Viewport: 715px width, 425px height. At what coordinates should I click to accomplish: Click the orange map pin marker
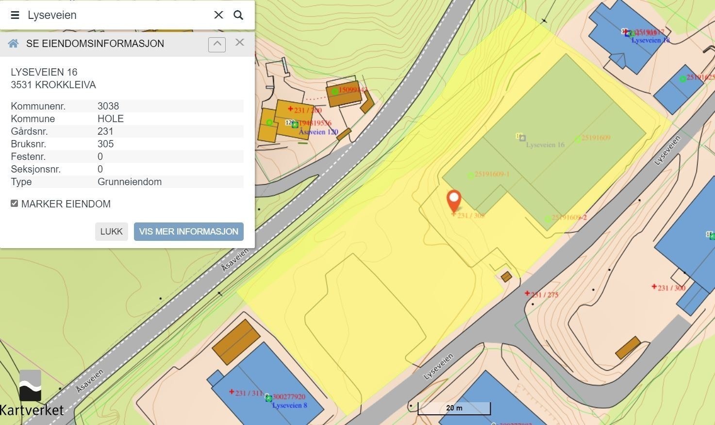point(454,201)
